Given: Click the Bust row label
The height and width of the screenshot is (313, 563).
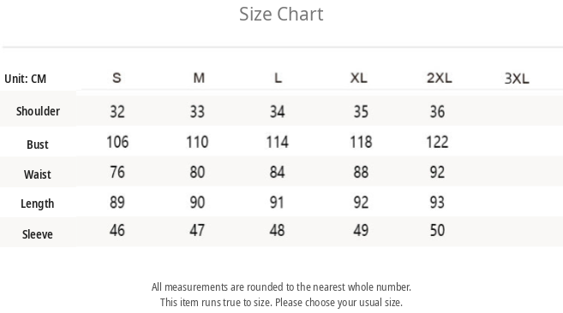Looking at the screenshot, I should coord(38,145).
